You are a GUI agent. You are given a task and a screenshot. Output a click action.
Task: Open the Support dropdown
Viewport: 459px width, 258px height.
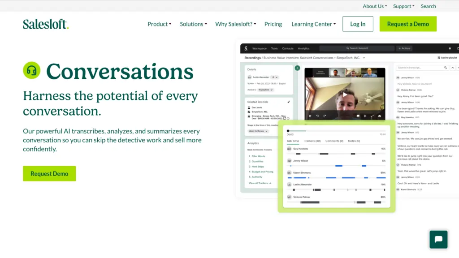[x=404, y=6]
